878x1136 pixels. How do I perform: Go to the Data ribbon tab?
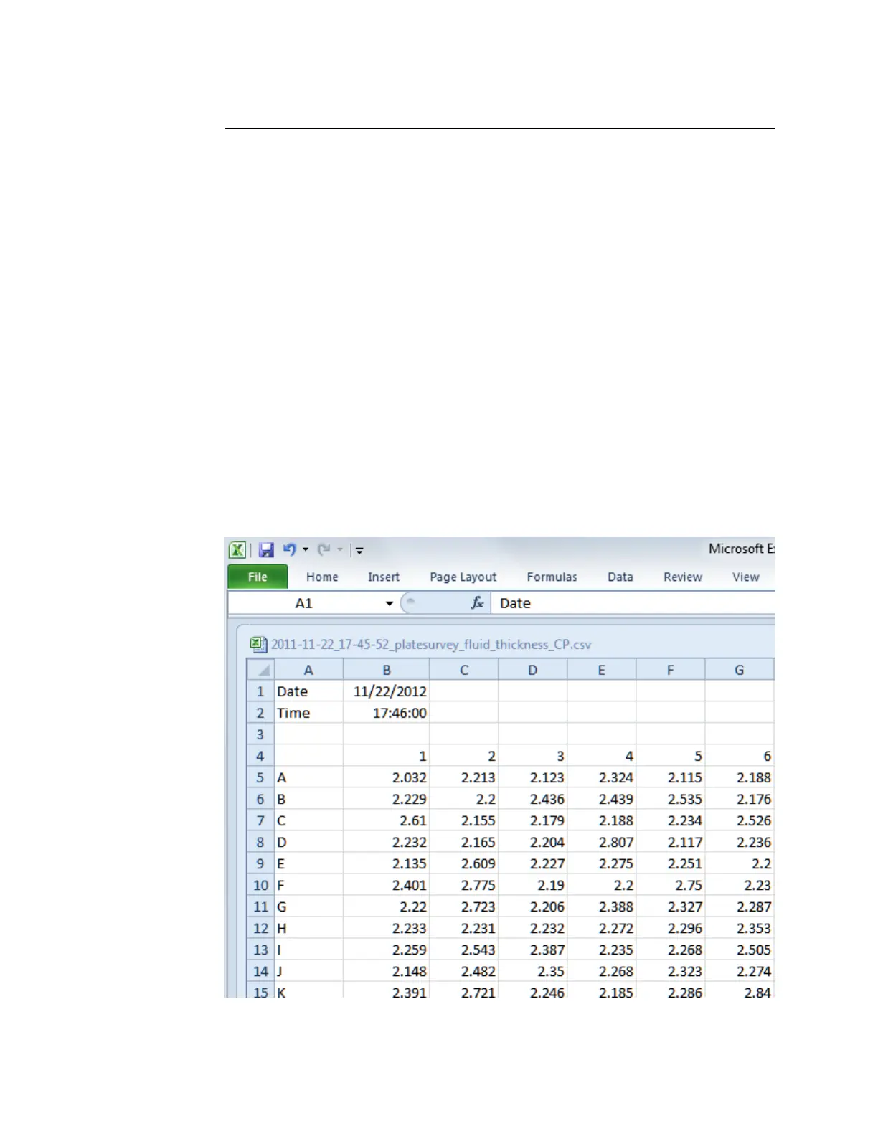(x=620, y=577)
